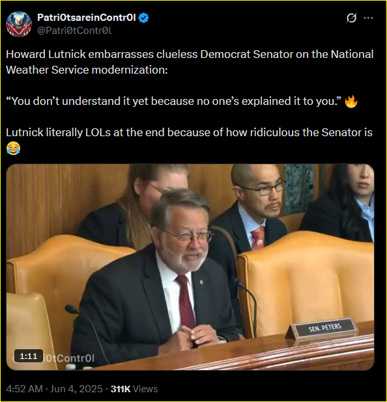387x402 pixels.
Task: Play the Senate hearing video
Action: pos(190,267)
